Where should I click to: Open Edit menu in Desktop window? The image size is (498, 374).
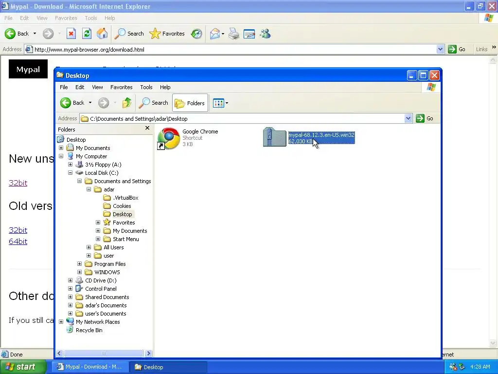(80, 87)
